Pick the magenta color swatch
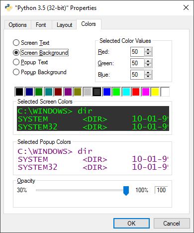The width and height of the screenshot is (194, 233). click(146, 92)
